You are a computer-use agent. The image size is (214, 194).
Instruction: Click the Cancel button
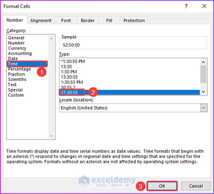click(x=196, y=186)
